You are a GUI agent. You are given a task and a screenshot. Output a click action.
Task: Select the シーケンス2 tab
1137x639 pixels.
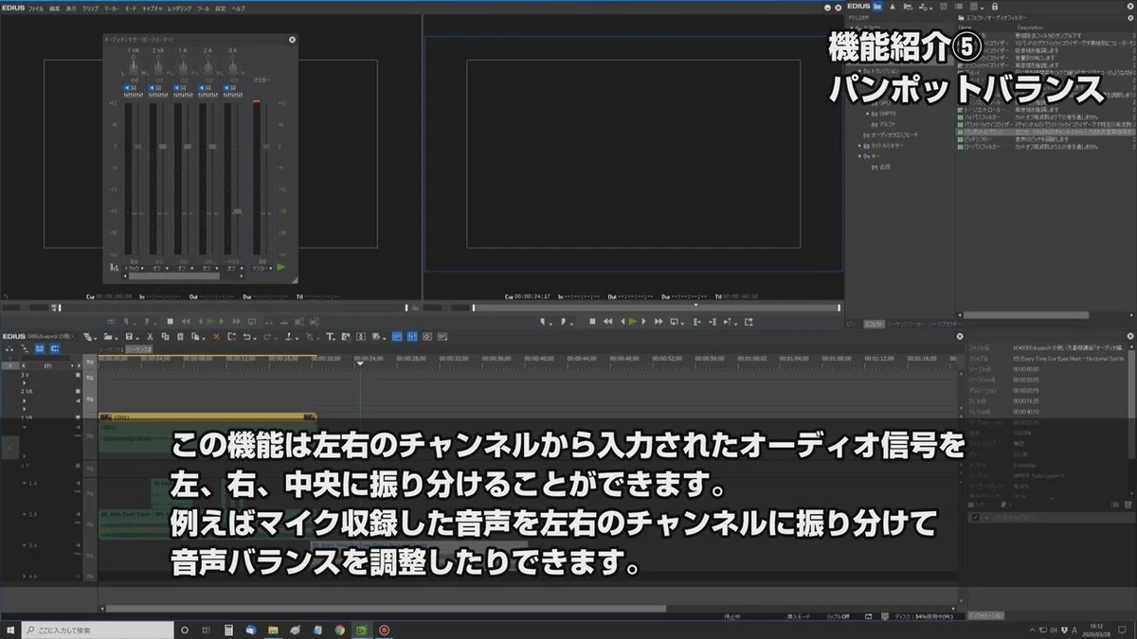(x=139, y=350)
